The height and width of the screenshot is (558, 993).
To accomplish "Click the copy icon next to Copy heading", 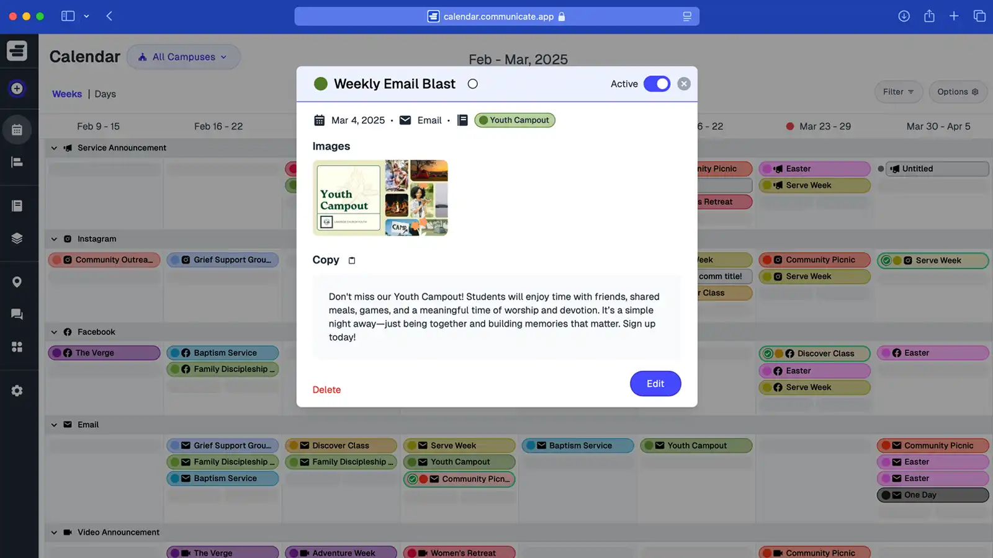I will tap(351, 260).
